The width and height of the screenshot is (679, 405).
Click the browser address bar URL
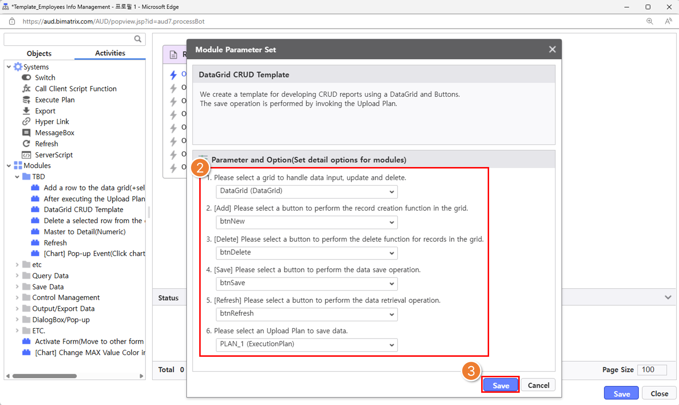click(113, 21)
